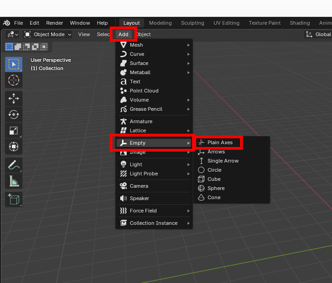This screenshot has height=283, width=332.
Task: Select the Annotate pencil tool
Action: point(13,165)
